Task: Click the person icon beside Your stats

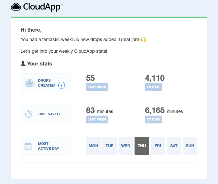Action: pos(23,64)
